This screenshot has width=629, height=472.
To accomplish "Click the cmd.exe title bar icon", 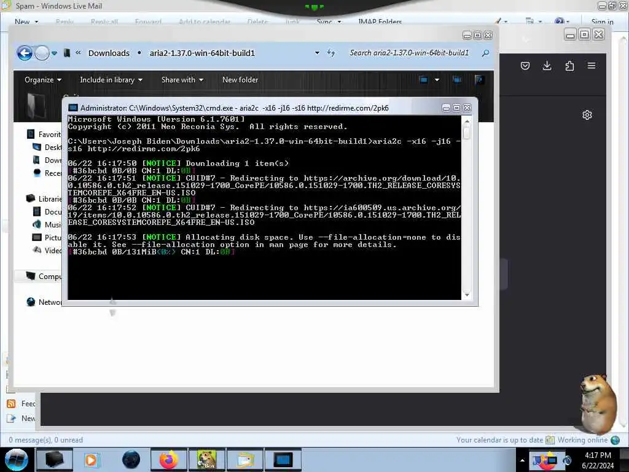I will [x=72, y=108].
